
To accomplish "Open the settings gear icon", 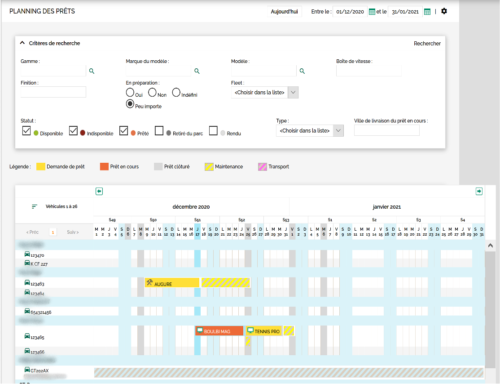I will coord(444,11).
